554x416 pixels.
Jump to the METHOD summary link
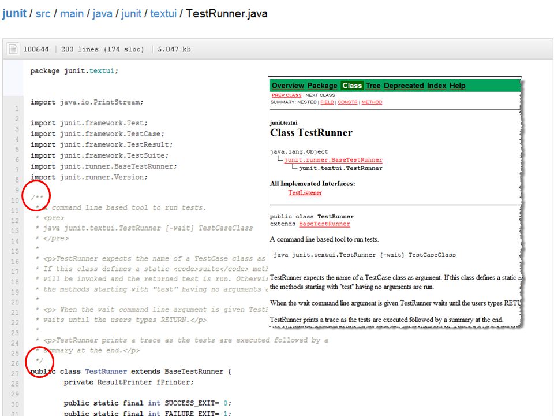(372, 102)
